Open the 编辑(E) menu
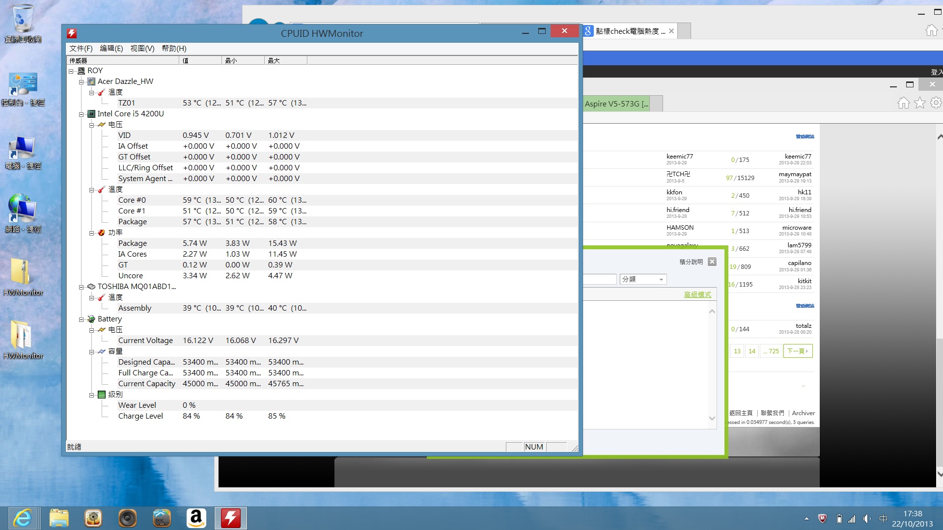 [x=111, y=49]
